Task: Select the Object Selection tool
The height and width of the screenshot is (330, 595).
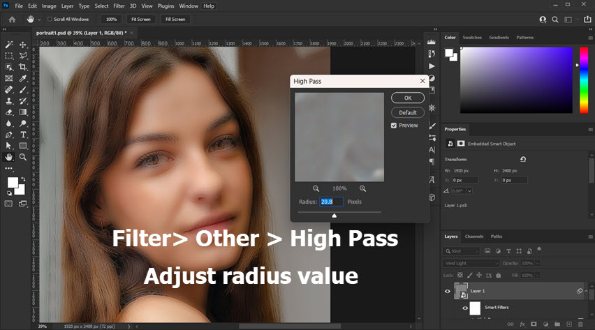Action: (8, 67)
